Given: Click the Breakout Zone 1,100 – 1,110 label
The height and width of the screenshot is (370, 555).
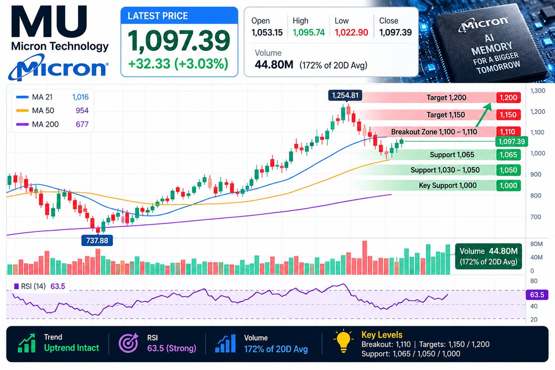Looking at the screenshot, I should [x=434, y=132].
